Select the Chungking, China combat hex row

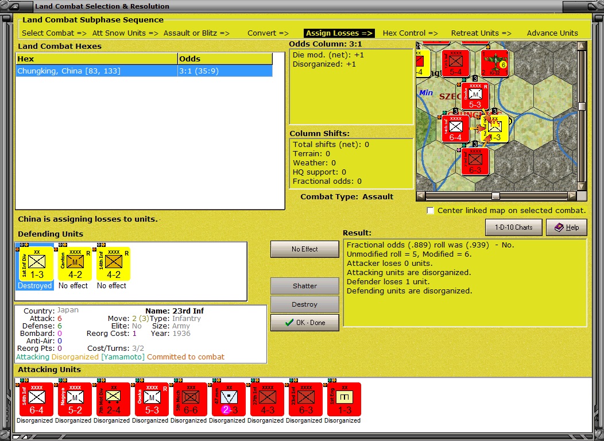(x=144, y=71)
